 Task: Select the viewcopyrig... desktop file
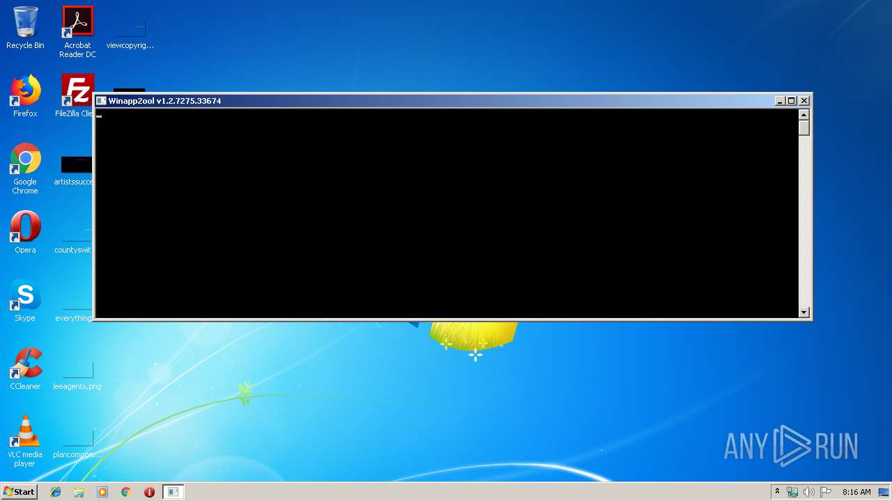pyautogui.click(x=130, y=32)
